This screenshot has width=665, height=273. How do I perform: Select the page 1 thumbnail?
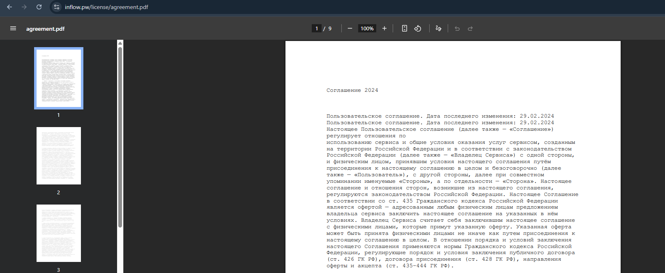pyautogui.click(x=59, y=78)
